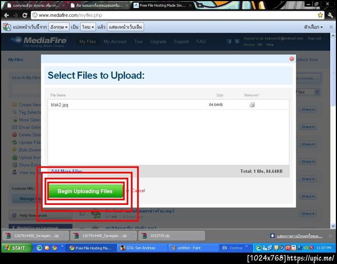Open the downloaded 1033739.zip file
337x264 pixels.
171,236
